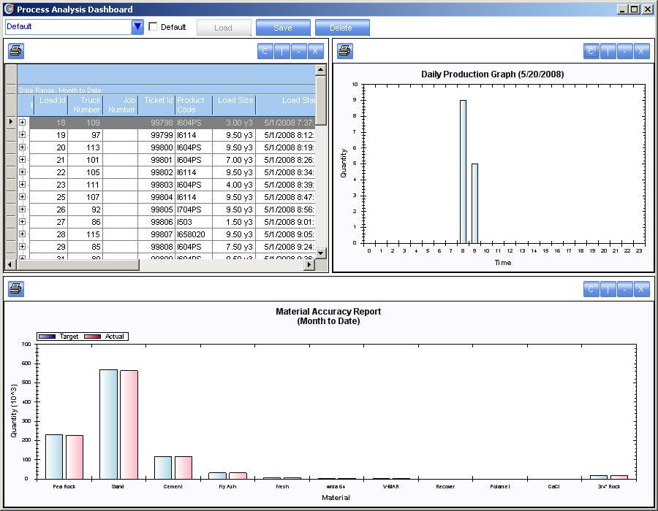Screen dimensions: 658x511
Task: Click the print icon above the load table
Action: [16, 51]
